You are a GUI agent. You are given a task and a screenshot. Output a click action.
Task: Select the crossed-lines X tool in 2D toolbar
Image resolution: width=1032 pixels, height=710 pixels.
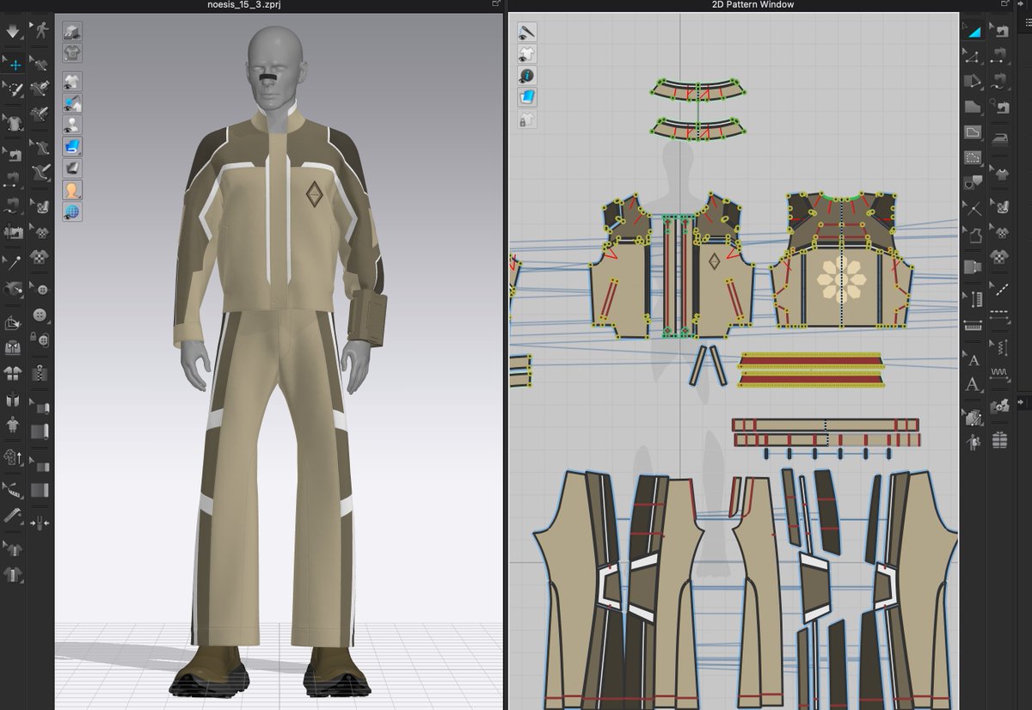pyautogui.click(x=974, y=207)
